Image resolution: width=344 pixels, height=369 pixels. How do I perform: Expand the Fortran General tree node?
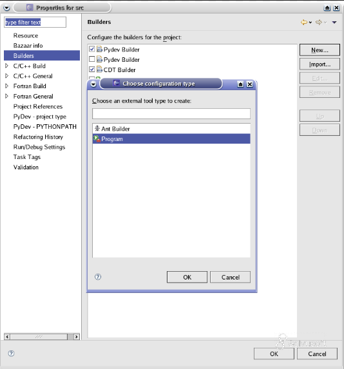pos(7,96)
